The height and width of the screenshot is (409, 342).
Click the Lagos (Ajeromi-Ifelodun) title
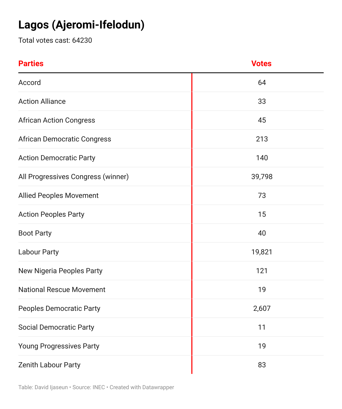81,25
